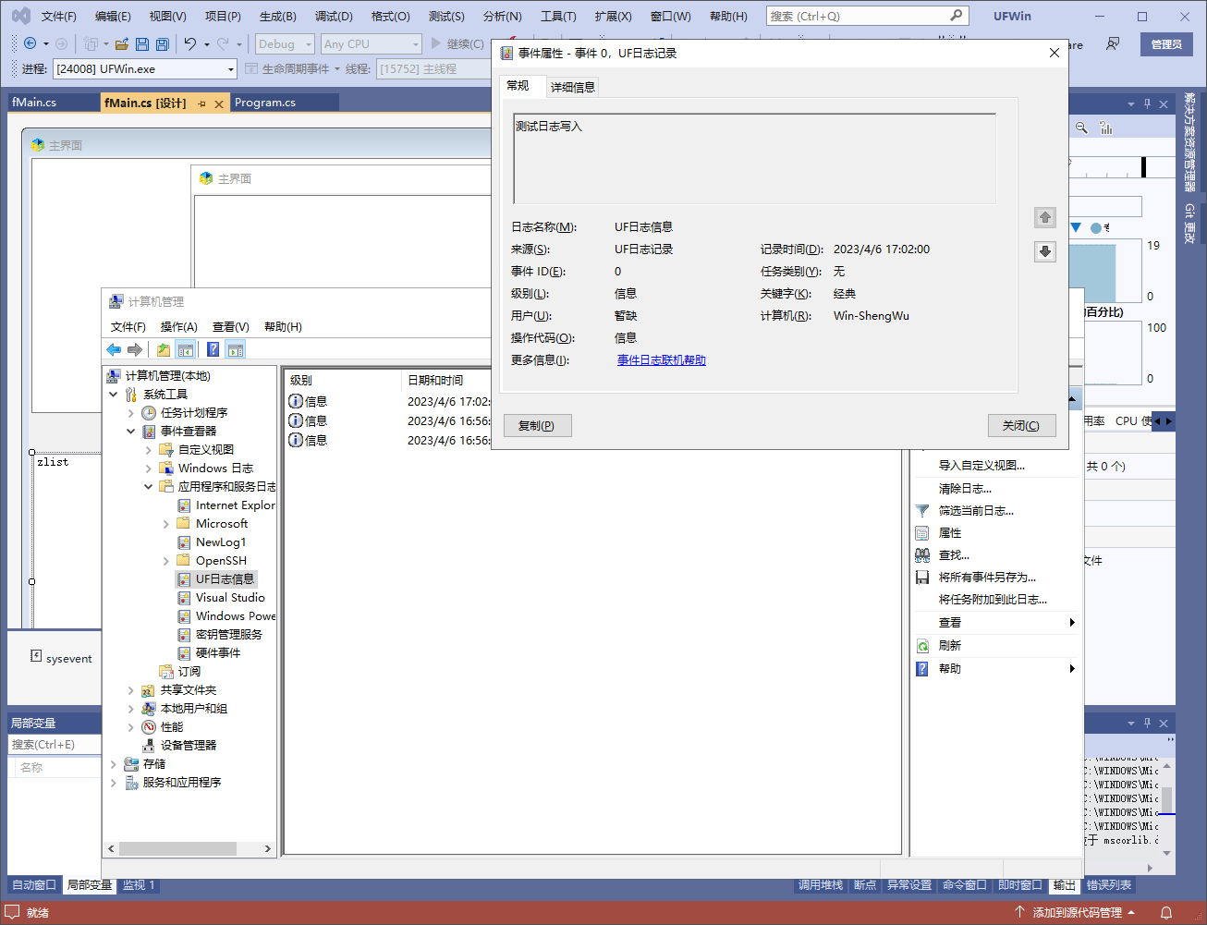Screen dimensions: 1207x925
Task: Click the up-one-level folder icon in 计算机管理 toolbar
Action: click(164, 349)
